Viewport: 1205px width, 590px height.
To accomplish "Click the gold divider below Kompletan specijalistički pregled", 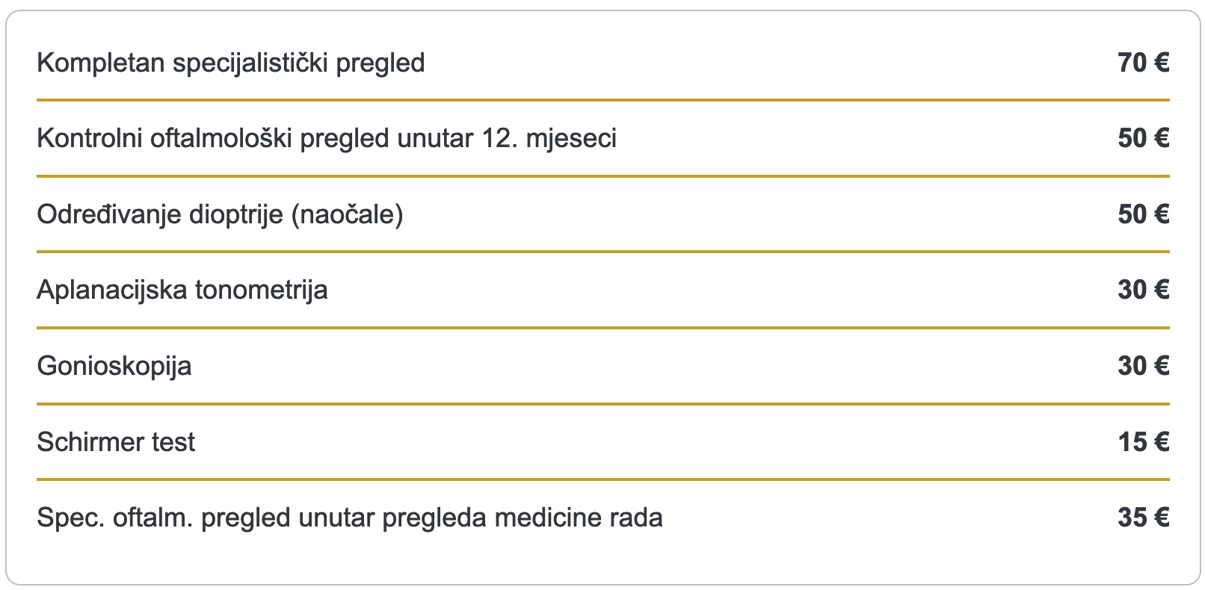I will (x=602, y=100).
